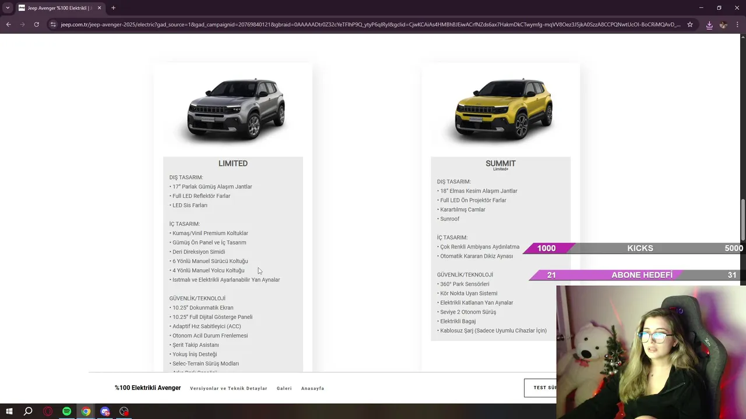The image size is (746, 419).
Task: Click '10.25" Dokunmatik Ekran' line
Action: click(x=201, y=308)
